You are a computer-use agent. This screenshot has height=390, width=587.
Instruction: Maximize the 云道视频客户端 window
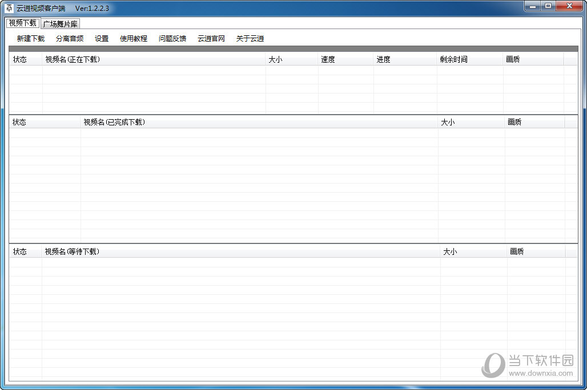point(548,6)
